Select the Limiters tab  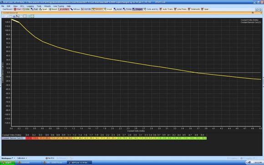[64, 9]
